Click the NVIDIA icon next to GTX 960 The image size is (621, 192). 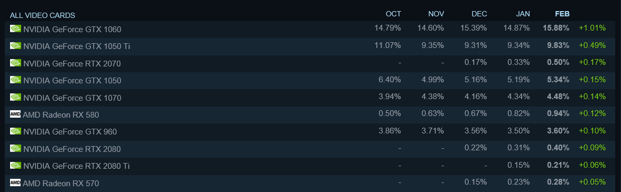[x=15, y=131]
